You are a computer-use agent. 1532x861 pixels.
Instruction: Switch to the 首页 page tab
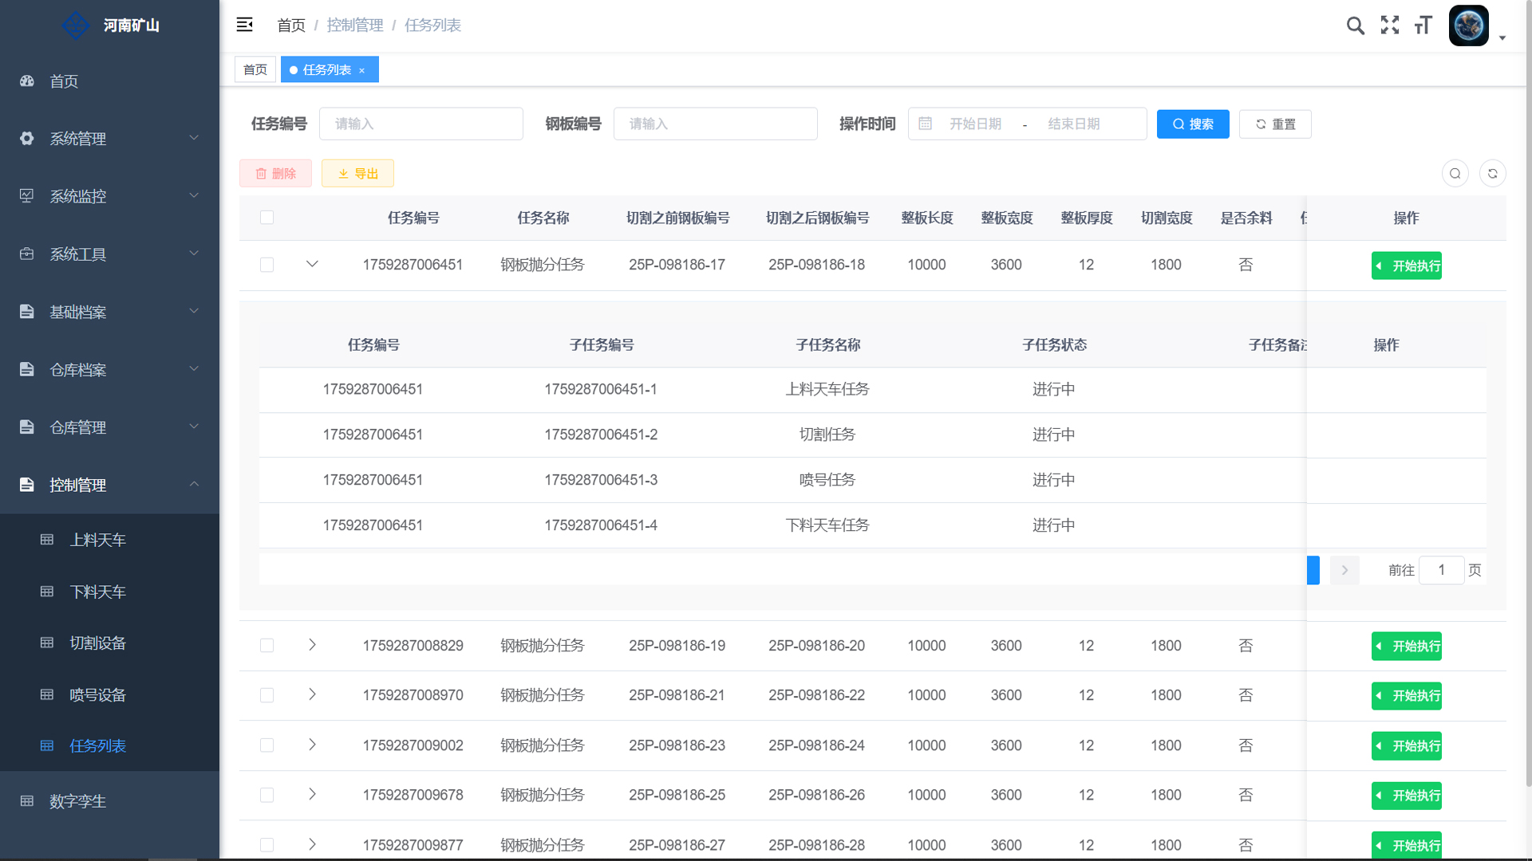[255, 70]
